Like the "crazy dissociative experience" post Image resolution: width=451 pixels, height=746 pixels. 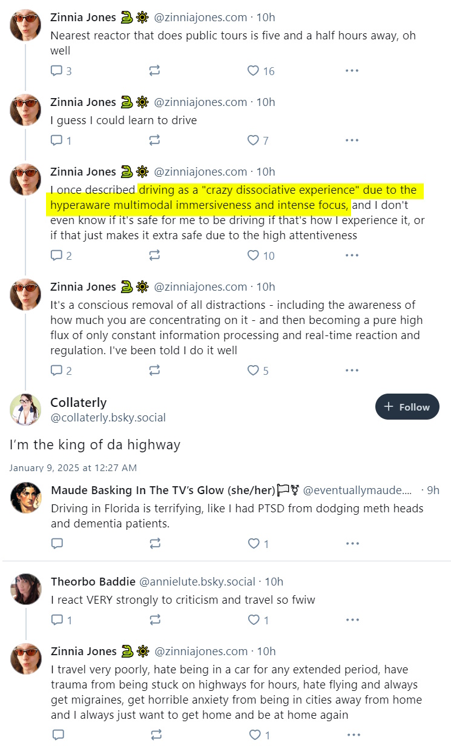pyautogui.click(x=261, y=256)
